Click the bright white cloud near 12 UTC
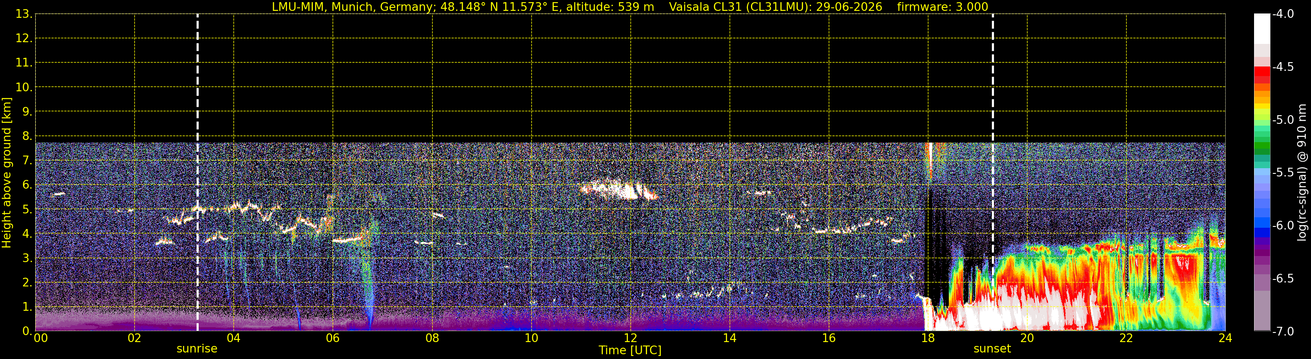1311x359 pixels. point(618,189)
